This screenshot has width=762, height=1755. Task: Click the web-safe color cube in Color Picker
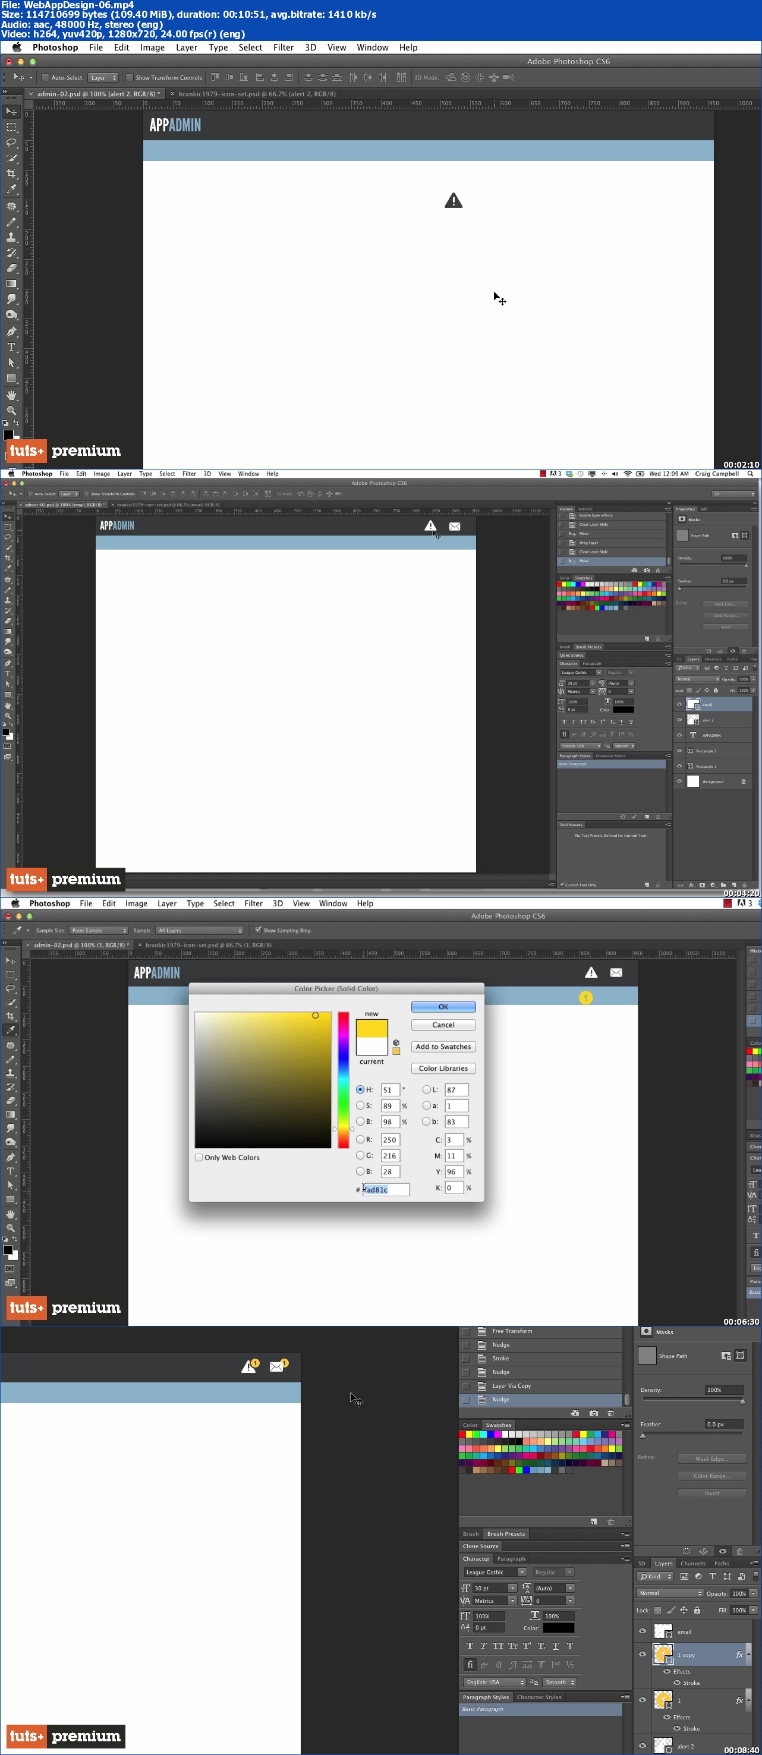click(x=396, y=1043)
